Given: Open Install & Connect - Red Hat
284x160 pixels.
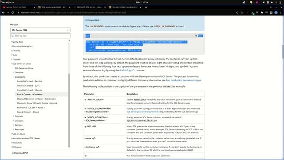Looking at the screenshot, I should [x=30, y=81].
